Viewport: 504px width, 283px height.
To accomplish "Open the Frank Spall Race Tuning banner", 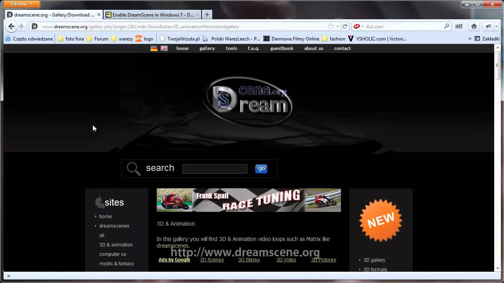I will [249, 200].
